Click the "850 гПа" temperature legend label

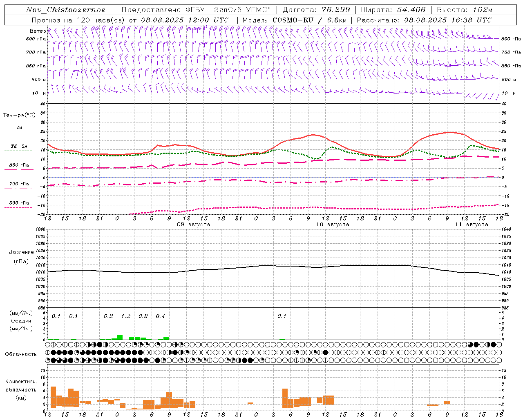(19, 165)
